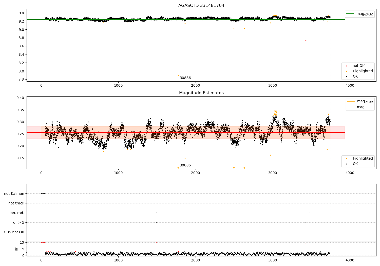Click the 9.15 y-axis tick label

pyautogui.click(x=20, y=158)
